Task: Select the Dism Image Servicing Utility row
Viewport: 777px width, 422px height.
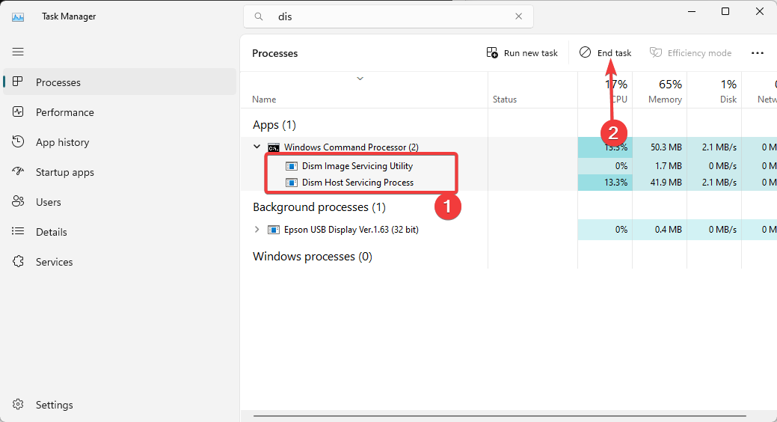Action: 509,166
